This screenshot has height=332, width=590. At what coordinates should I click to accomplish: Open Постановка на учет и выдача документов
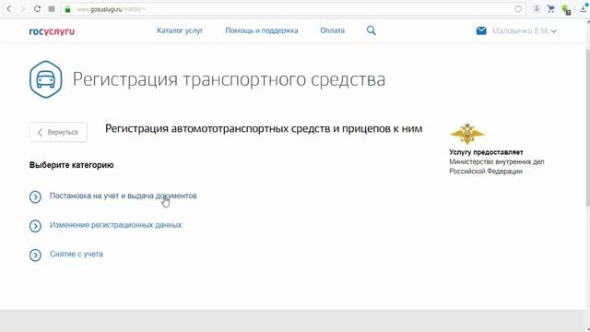tap(123, 196)
